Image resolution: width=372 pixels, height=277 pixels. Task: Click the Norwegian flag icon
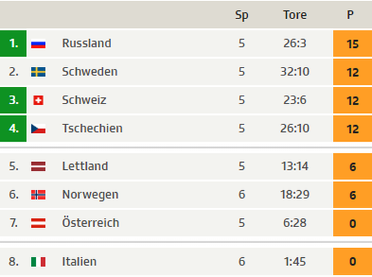tap(38, 195)
